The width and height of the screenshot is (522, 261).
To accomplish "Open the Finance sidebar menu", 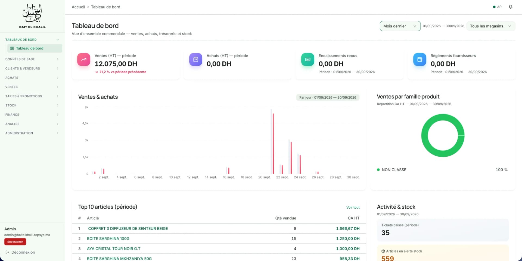I will coord(32,115).
